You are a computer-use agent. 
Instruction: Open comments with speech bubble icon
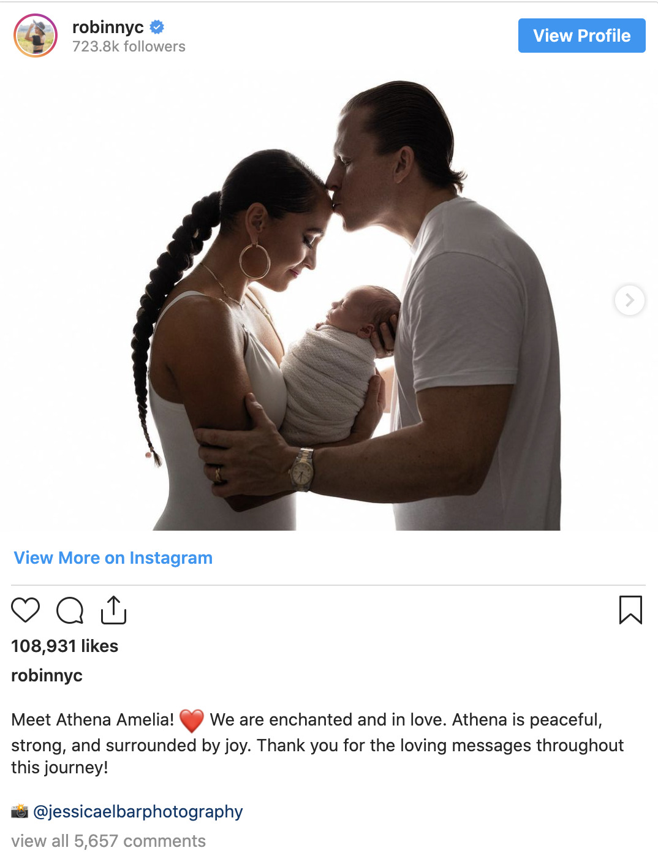coord(70,610)
